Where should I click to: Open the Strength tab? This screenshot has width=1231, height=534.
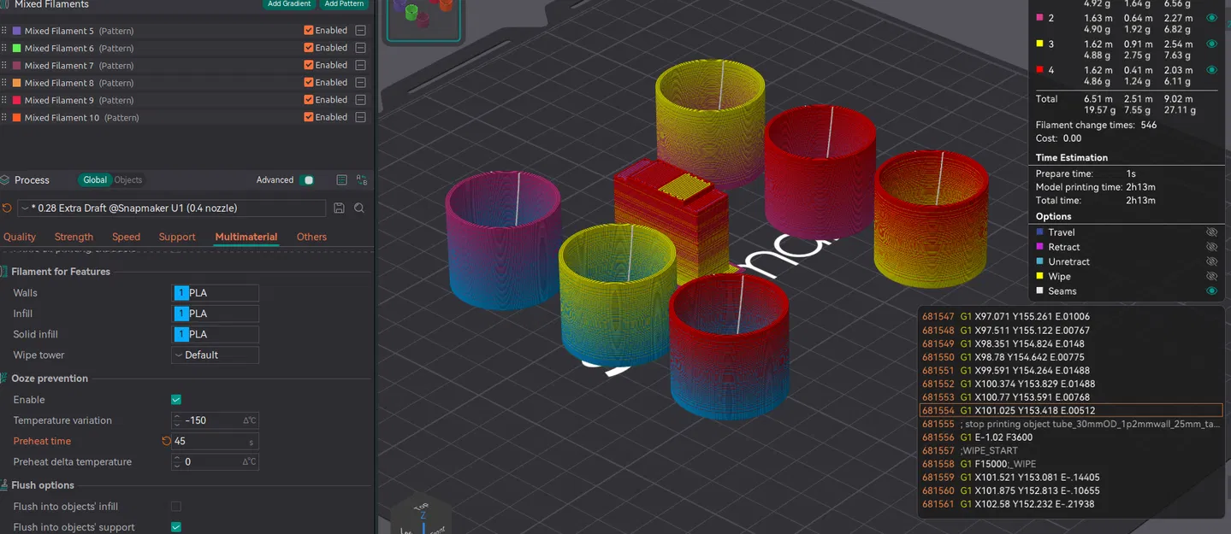click(x=74, y=237)
